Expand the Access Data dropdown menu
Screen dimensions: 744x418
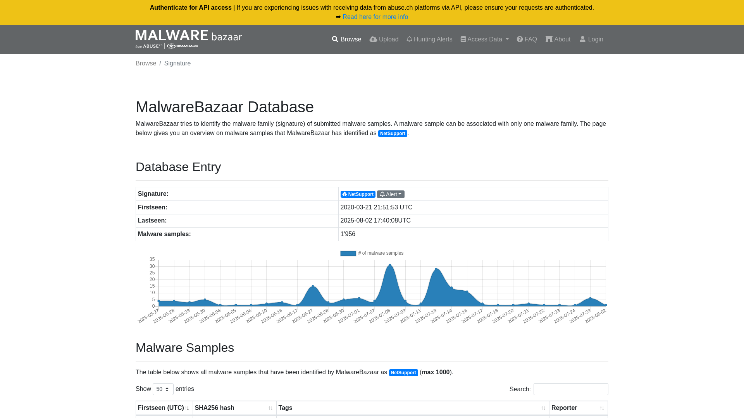tap(484, 39)
